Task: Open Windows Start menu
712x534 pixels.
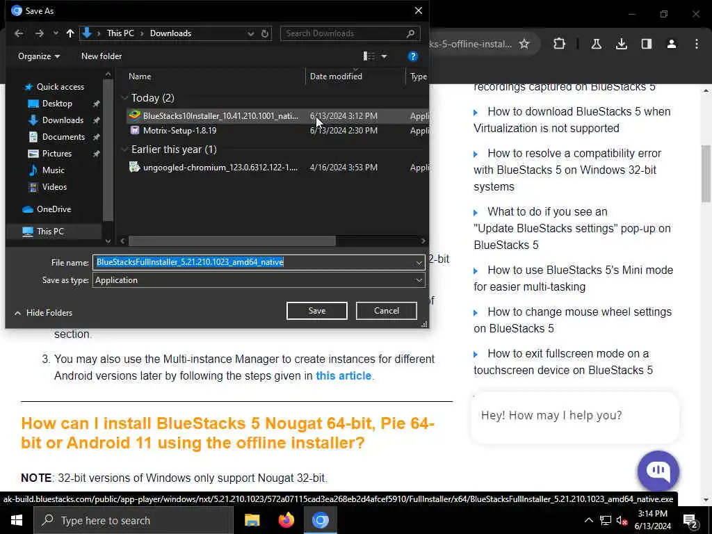Action: coord(17,520)
